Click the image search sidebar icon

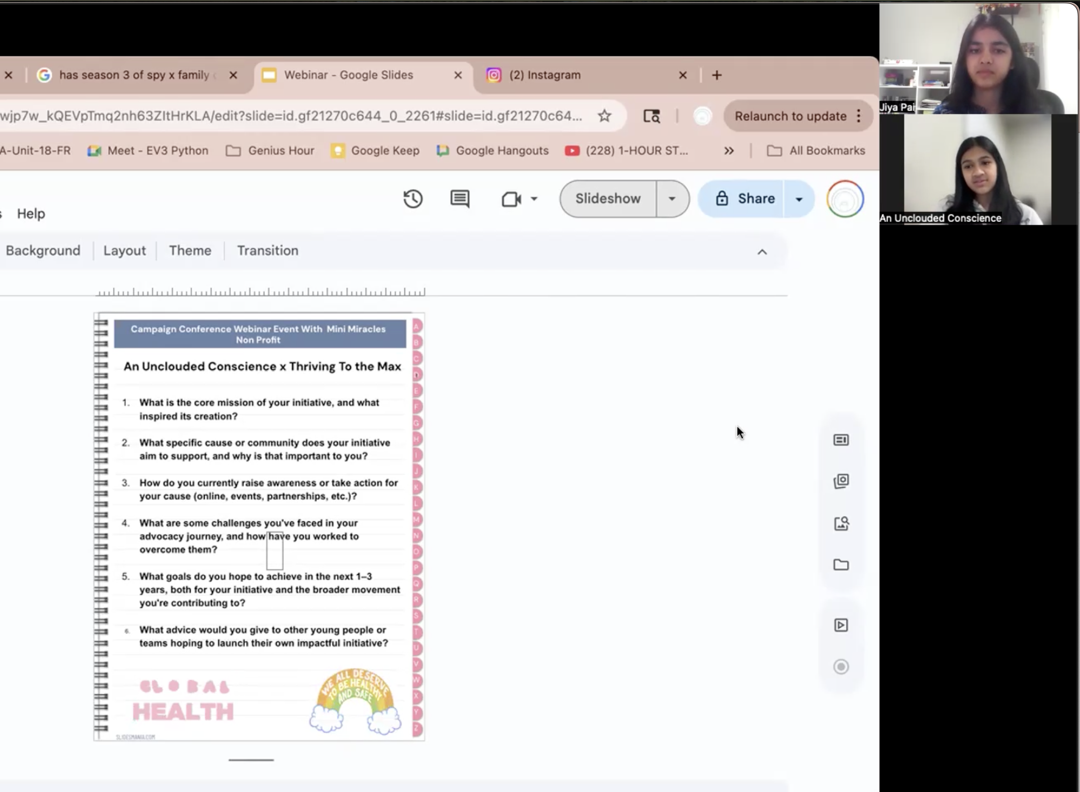(841, 523)
